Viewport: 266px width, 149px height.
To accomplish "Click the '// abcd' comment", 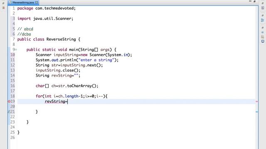I will [25, 29].
